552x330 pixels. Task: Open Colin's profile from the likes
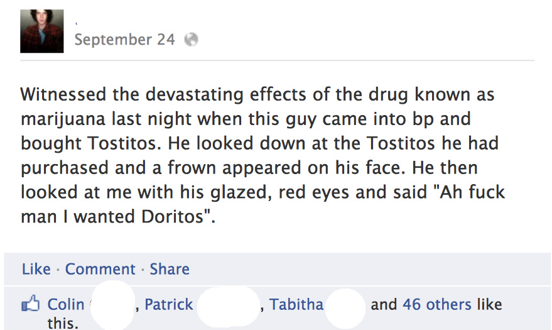click(x=66, y=305)
